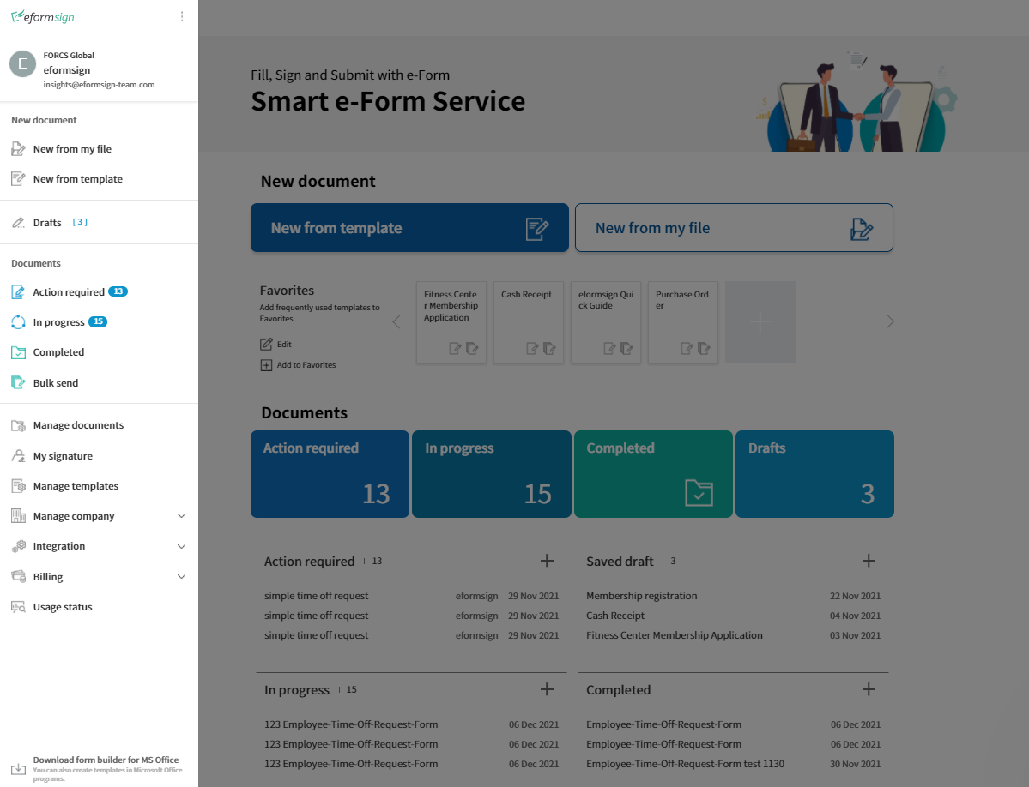The width and height of the screenshot is (1029, 787).
Task: Click the My signature icon
Action: pos(18,456)
